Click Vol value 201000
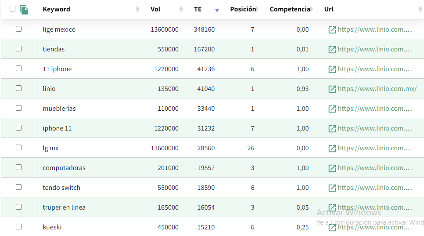The height and width of the screenshot is (236, 424). coord(168,168)
